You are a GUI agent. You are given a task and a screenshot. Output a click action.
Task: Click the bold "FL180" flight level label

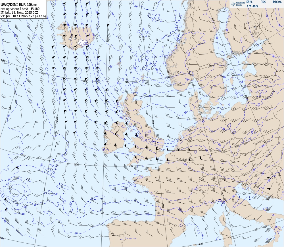coord(35,9)
